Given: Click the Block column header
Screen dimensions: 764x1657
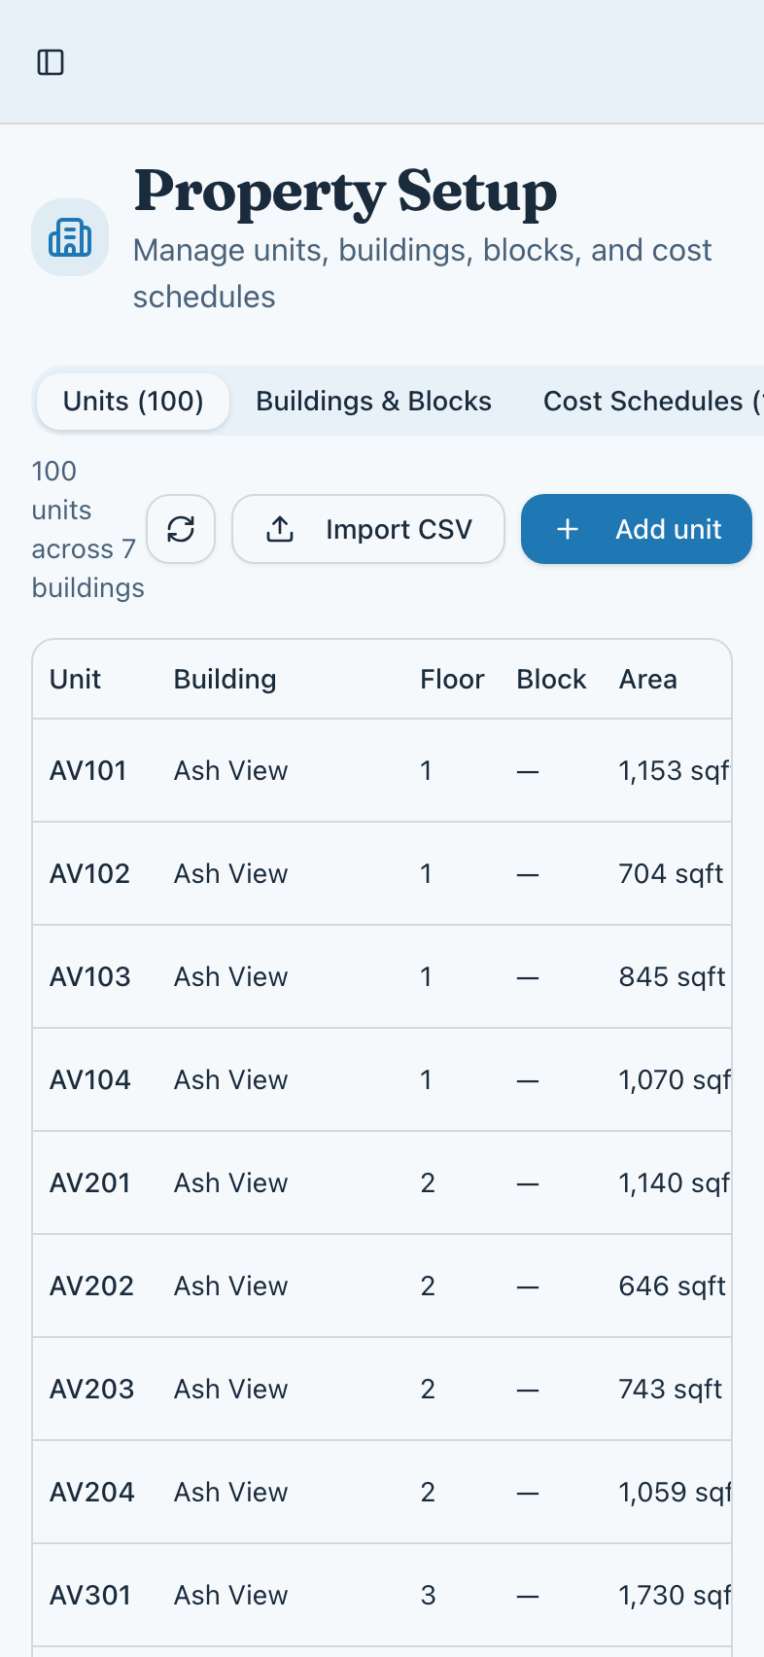Looking at the screenshot, I should coord(551,680).
